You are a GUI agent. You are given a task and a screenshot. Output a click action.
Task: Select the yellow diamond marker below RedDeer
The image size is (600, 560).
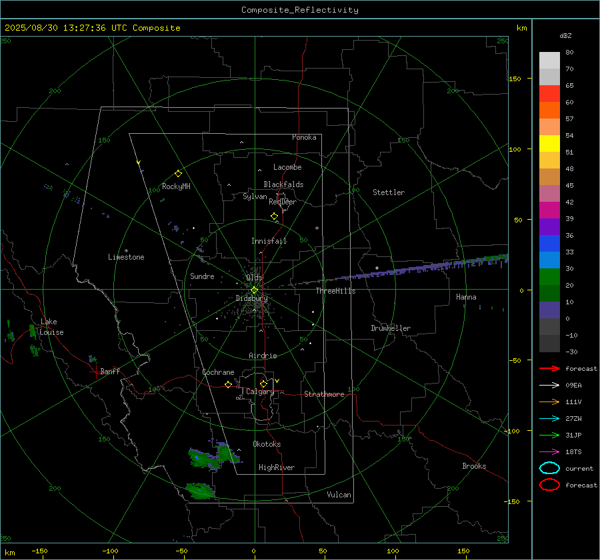tap(274, 216)
